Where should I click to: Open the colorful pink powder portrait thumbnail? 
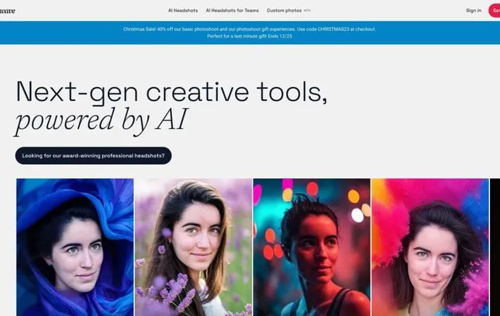[x=430, y=247]
